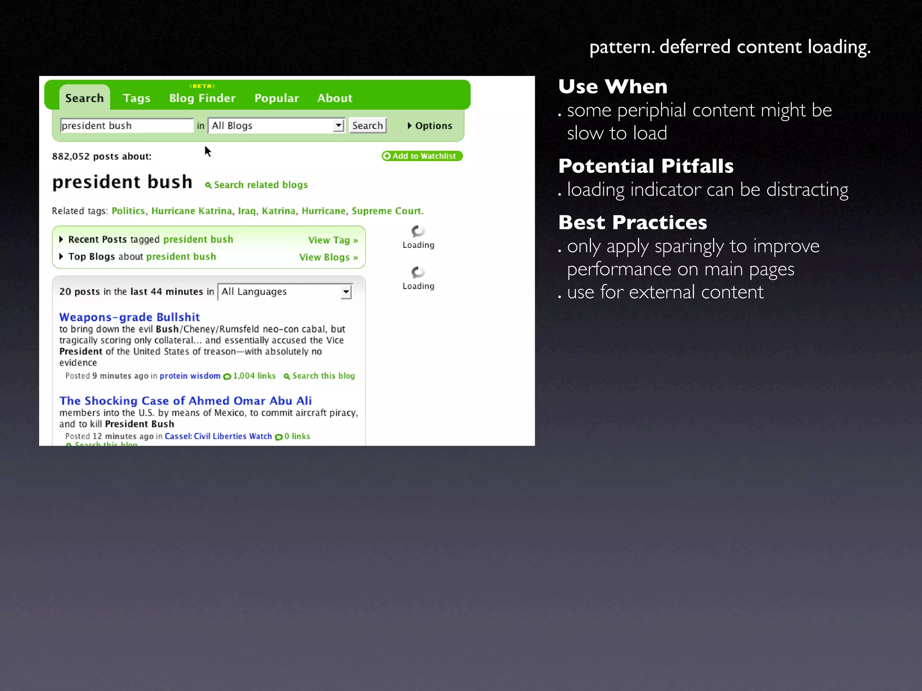Screen dimensions: 922x691
Task: Open the Katrina related tag
Action: coord(279,211)
